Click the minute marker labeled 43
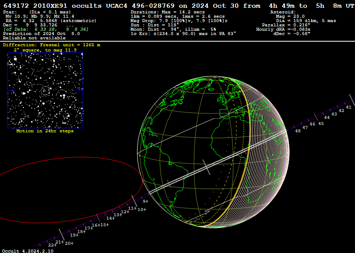This screenshot has height=253, width=355. coord(334,114)
